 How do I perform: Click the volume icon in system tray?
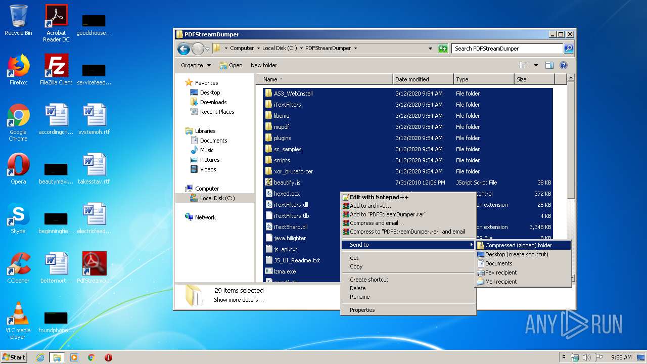pyautogui.click(x=587, y=357)
